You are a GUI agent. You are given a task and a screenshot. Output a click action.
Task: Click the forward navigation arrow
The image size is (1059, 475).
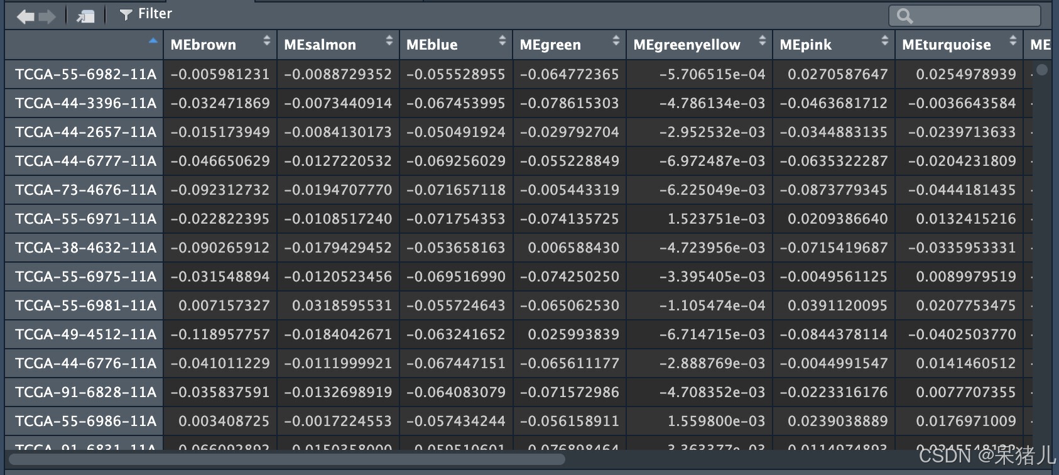pyautogui.click(x=48, y=16)
